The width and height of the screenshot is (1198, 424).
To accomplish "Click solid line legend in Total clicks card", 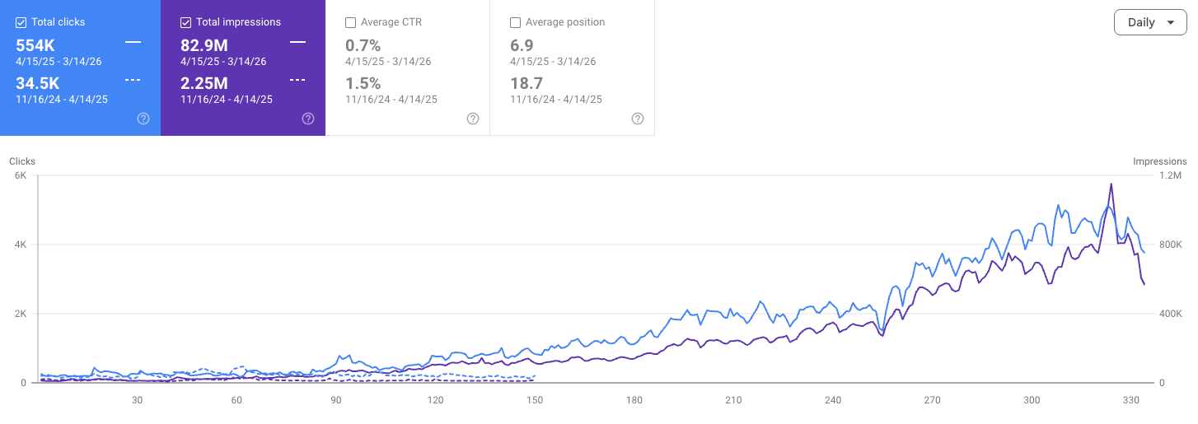I will point(133,41).
